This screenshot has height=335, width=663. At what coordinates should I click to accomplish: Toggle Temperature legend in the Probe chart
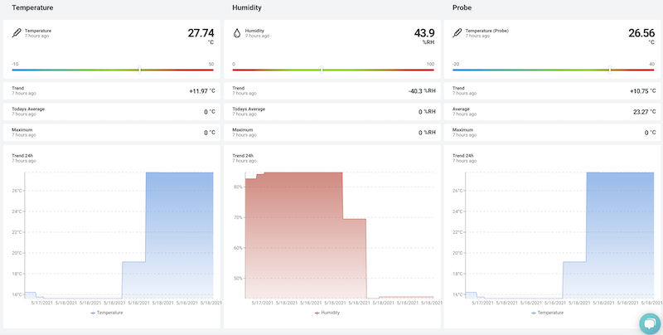coord(551,313)
